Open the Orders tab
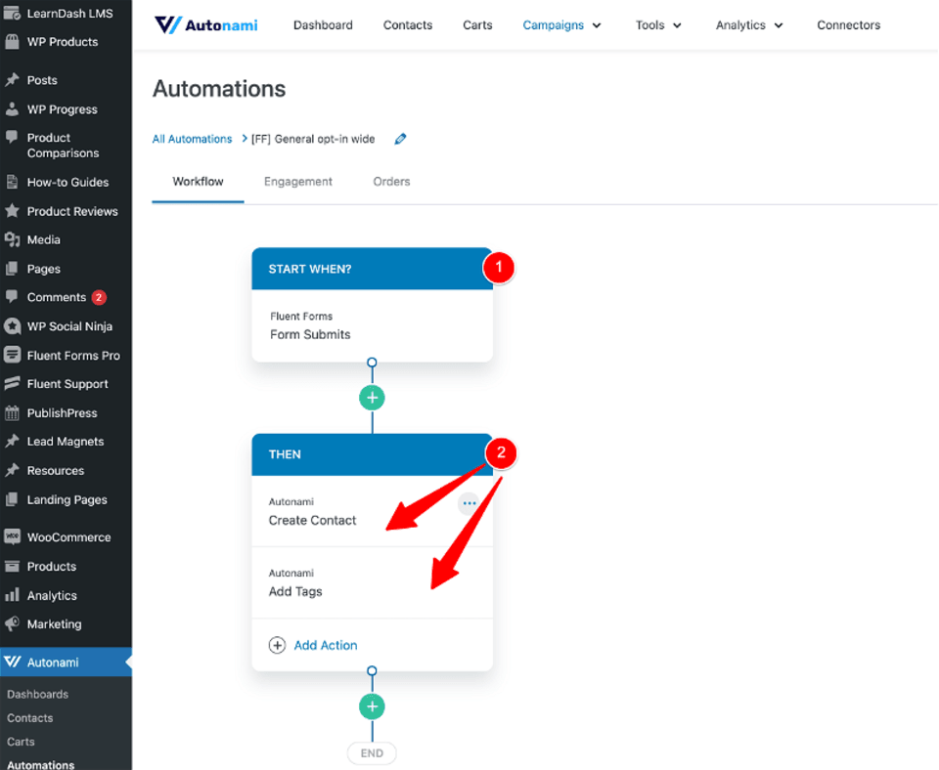 [391, 181]
